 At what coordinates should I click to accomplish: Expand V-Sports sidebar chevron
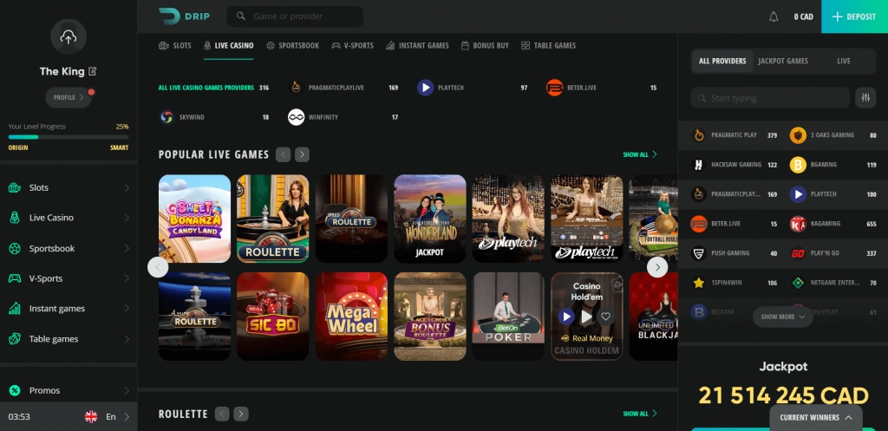[127, 278]
